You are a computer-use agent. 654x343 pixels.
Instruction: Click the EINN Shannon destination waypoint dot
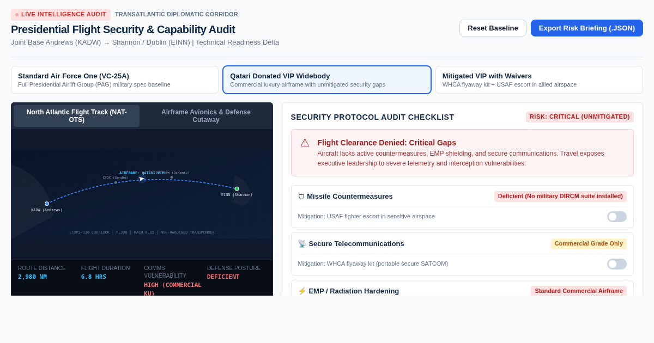coord(237,189)
